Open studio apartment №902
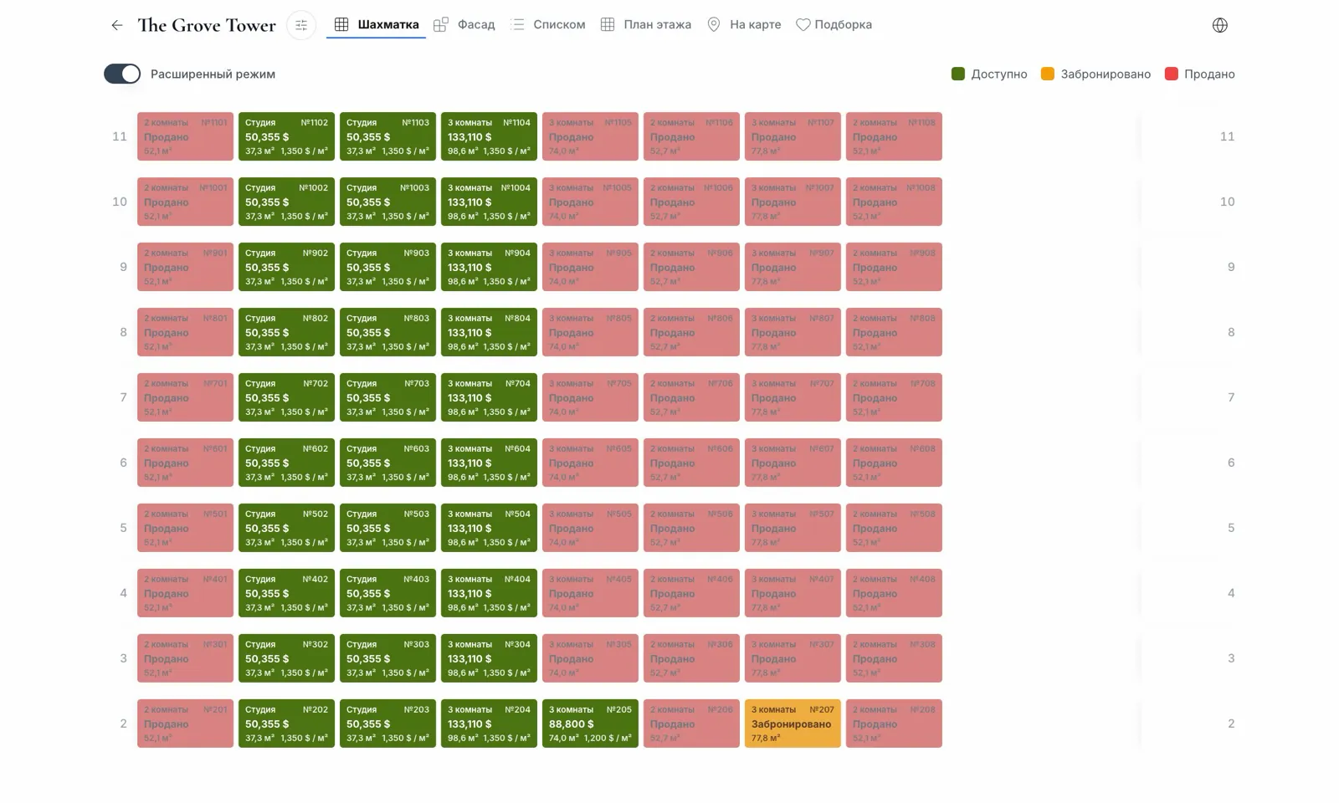This screenshot has height=803, width=1339. point(287,267)
